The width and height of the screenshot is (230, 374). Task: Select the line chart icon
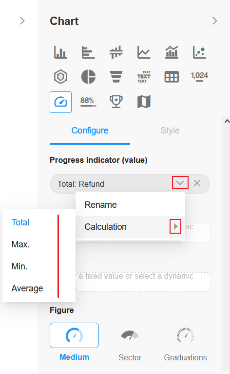tap(144, 52)
